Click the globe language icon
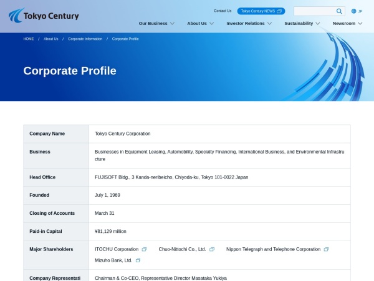Viewport: 374px width, 281px height. click(353, 11)
